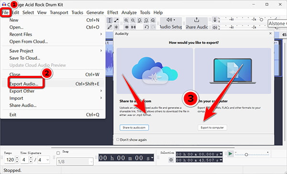Open the Analyze menu
Image resolution: width=287 pixels, height=174 pixels.
[129, 12]
